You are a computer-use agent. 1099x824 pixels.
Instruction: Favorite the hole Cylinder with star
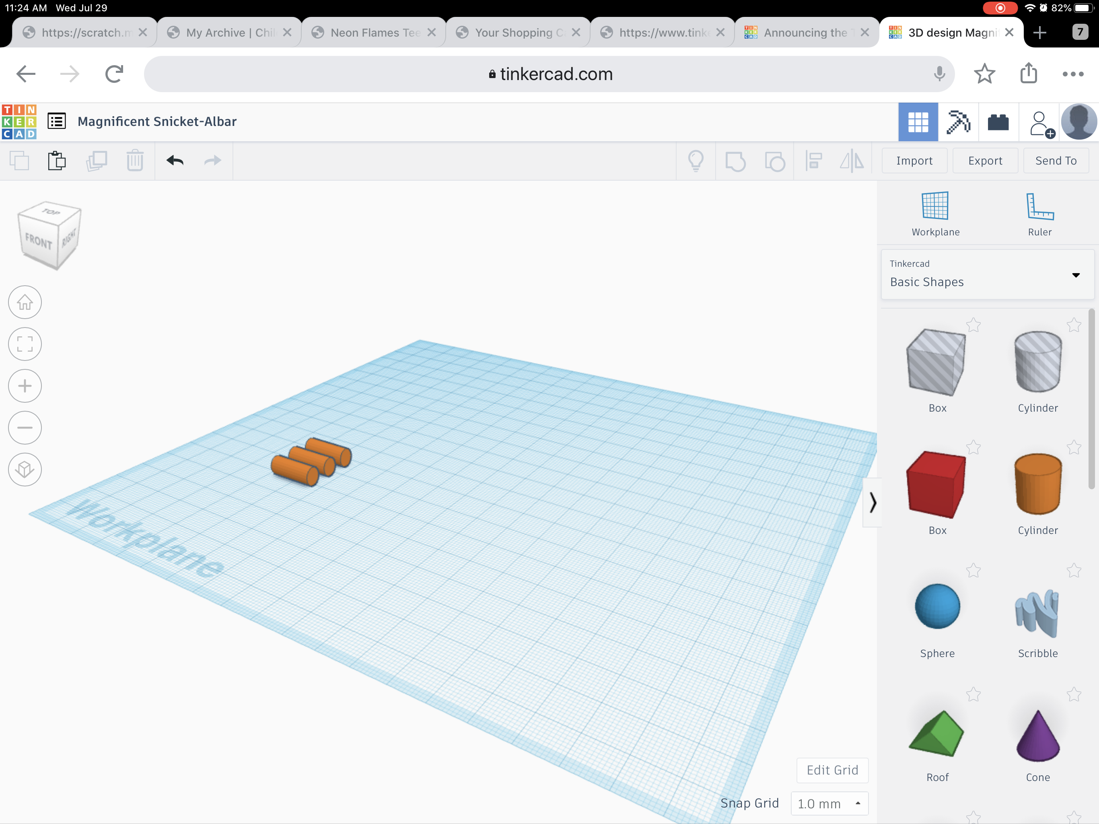point(1074,325)
